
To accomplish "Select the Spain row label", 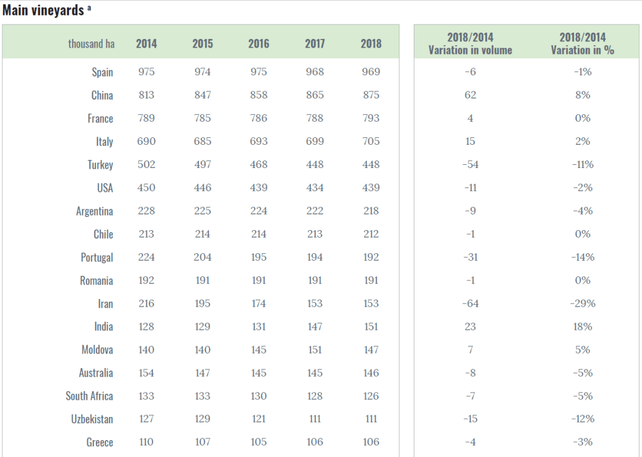I will (102, 72).
